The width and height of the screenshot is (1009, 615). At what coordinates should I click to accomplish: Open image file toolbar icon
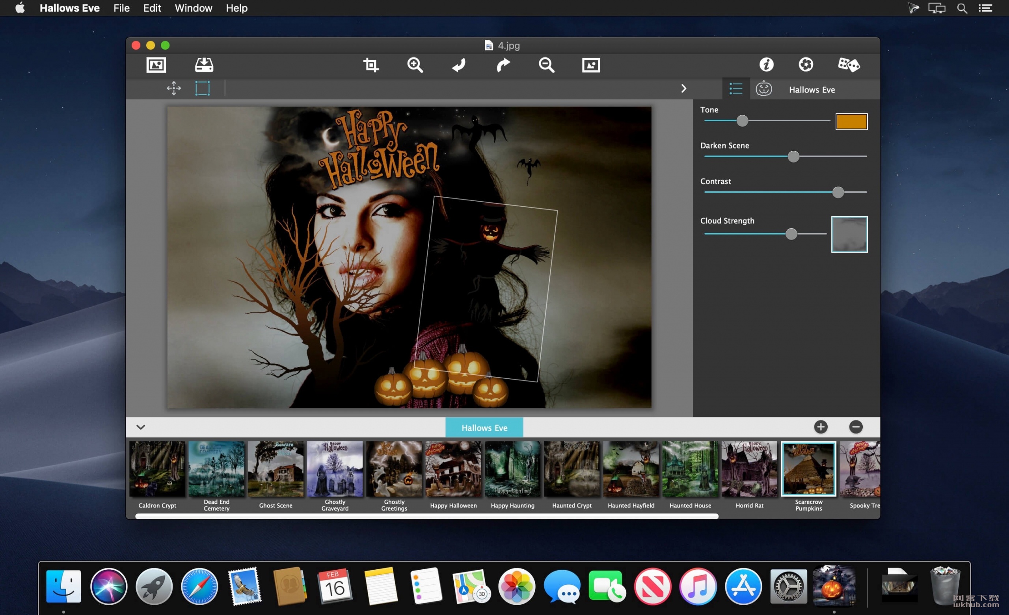pos(156,65)
